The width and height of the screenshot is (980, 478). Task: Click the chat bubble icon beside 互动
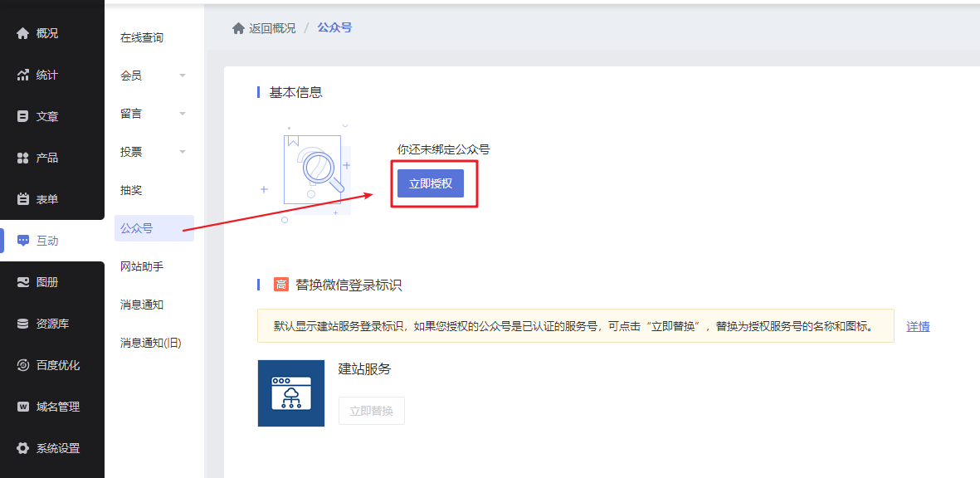[23, 241]
